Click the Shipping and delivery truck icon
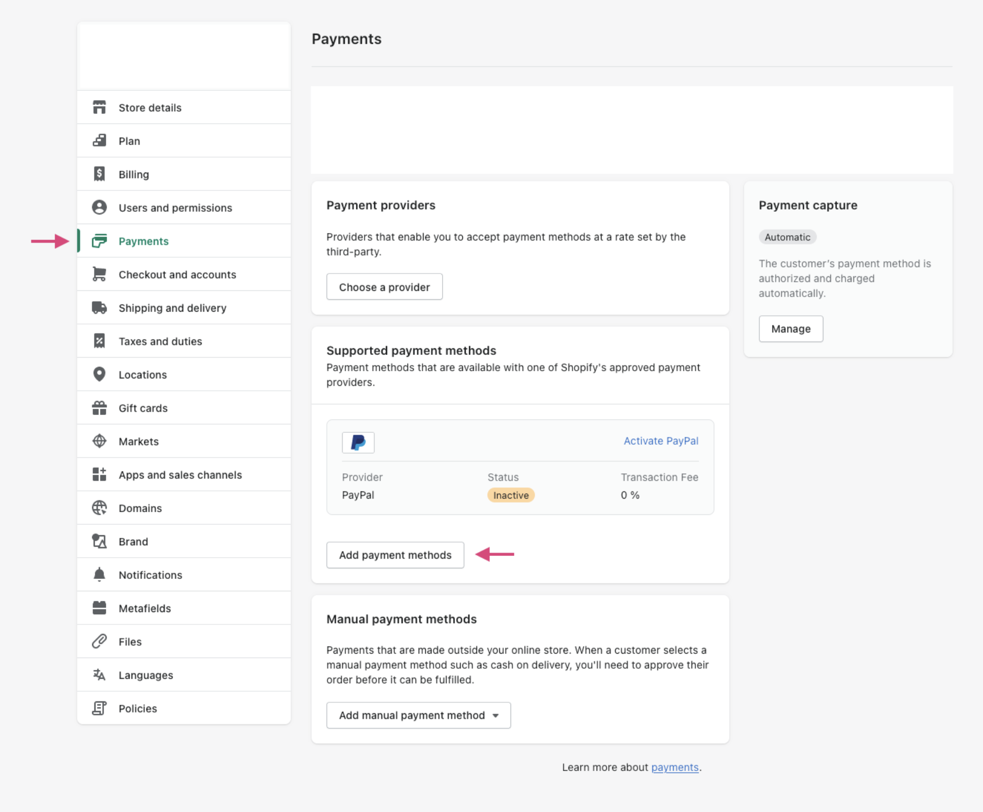Screen dimensions: 983x812 click(99, 308)
